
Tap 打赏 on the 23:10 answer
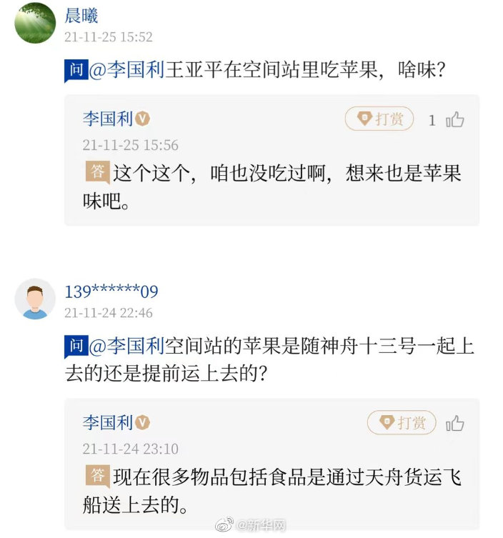coord(401,423)
